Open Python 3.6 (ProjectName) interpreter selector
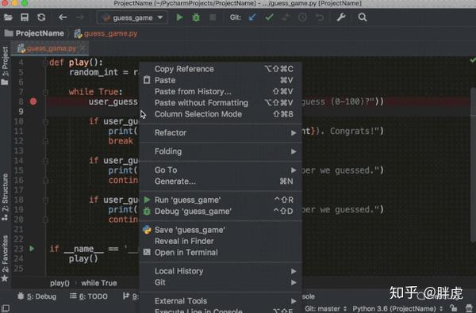Image resolution: width=476 pixels, height=313 pixels. click(x=397, y=309)
